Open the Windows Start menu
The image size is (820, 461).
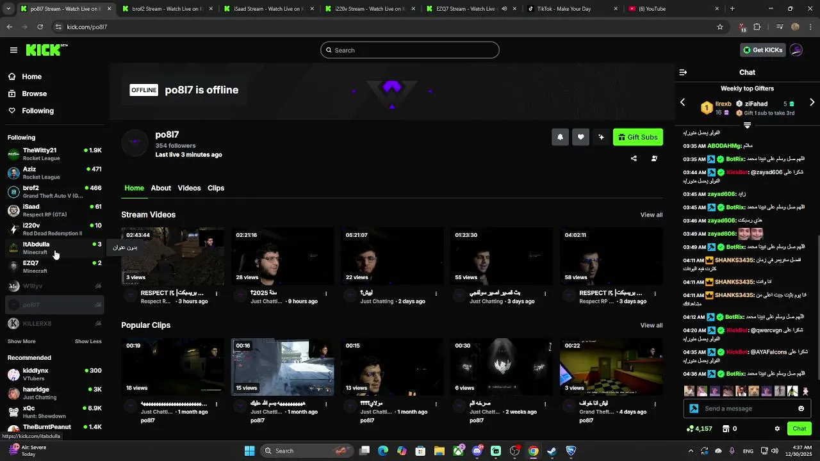(250, 451)
